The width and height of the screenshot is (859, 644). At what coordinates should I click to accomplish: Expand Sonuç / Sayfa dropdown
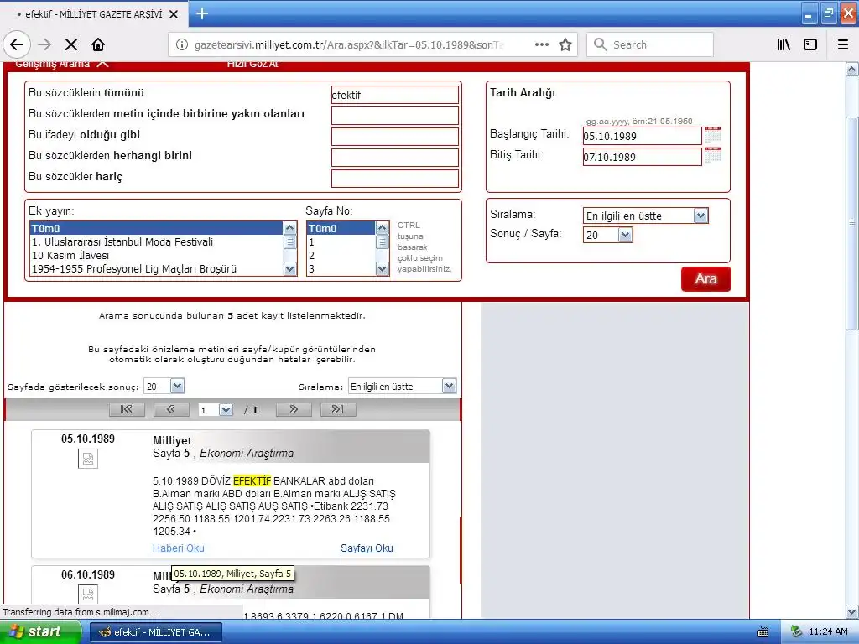(x=625, y=235)
